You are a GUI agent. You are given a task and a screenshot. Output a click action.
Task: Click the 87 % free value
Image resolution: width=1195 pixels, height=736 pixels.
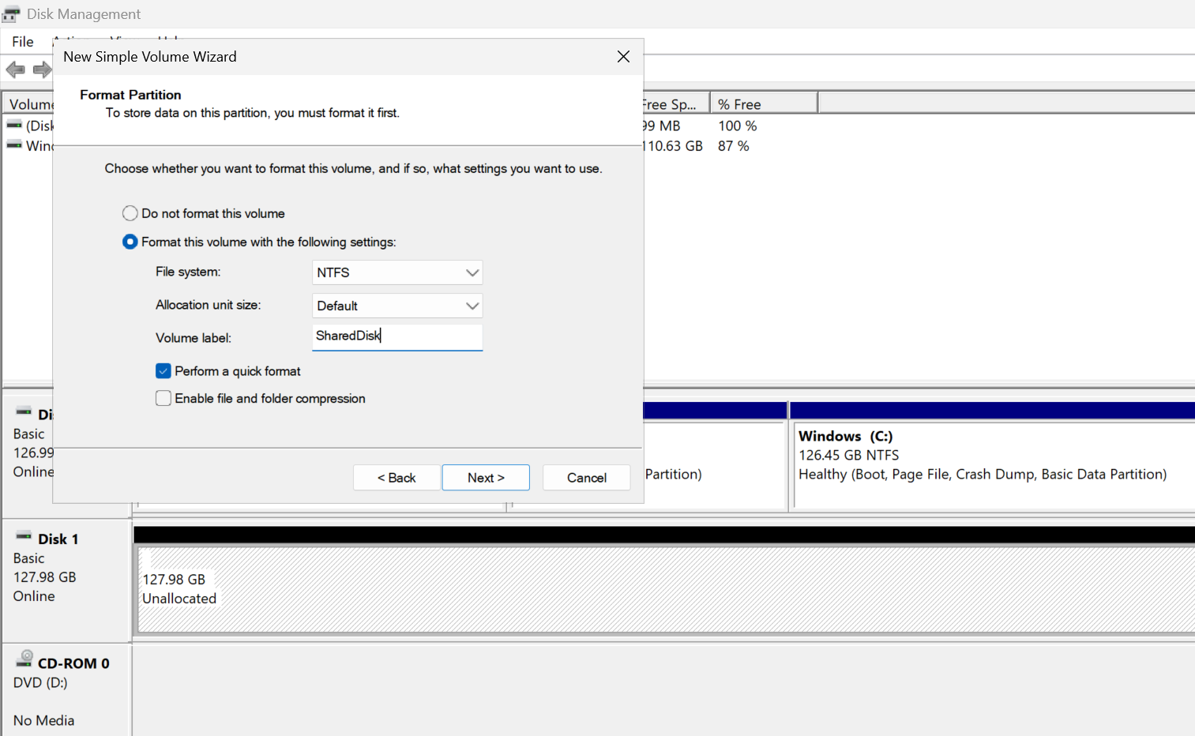point(733,146)
